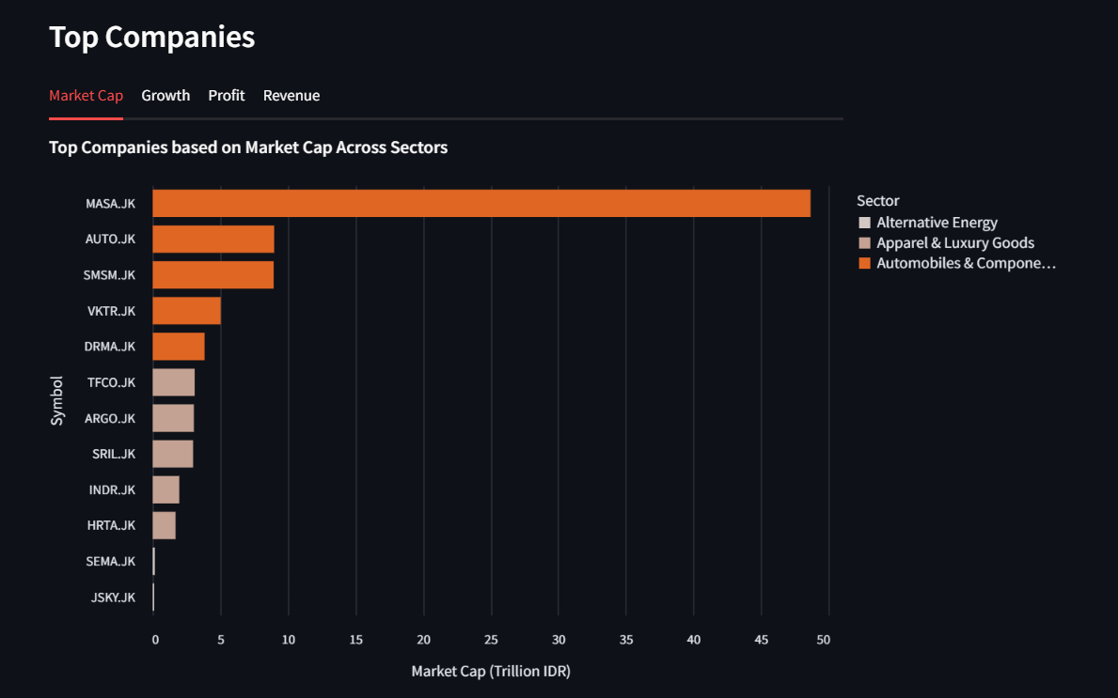Screen dimensions: 1118x698
Task: Toggle the Alternative Energy legend entry
Action: [937, 222]
